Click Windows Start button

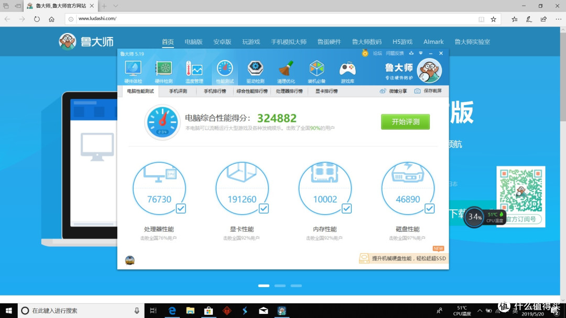tap(9, 311)
